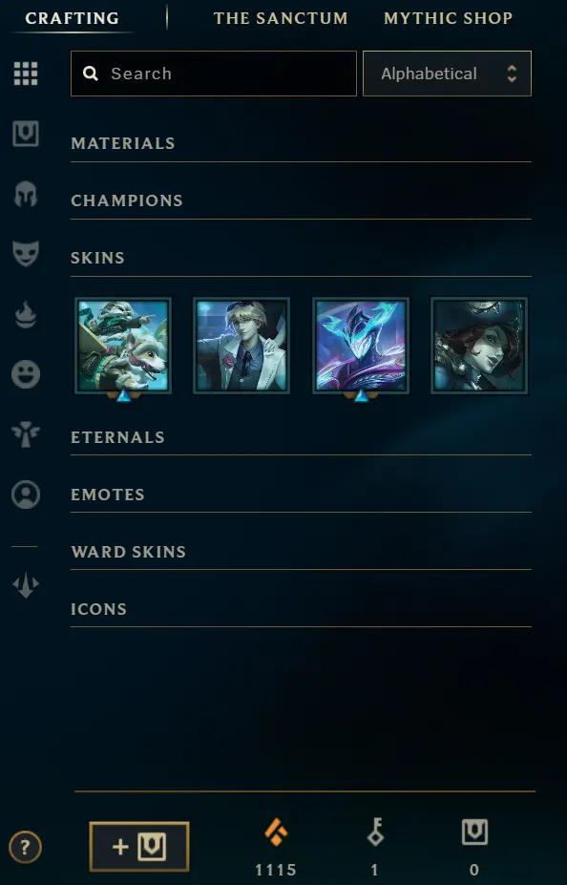
Task: Select the Ezreal suit skin shard thumbnail
Action: [241, 346]
